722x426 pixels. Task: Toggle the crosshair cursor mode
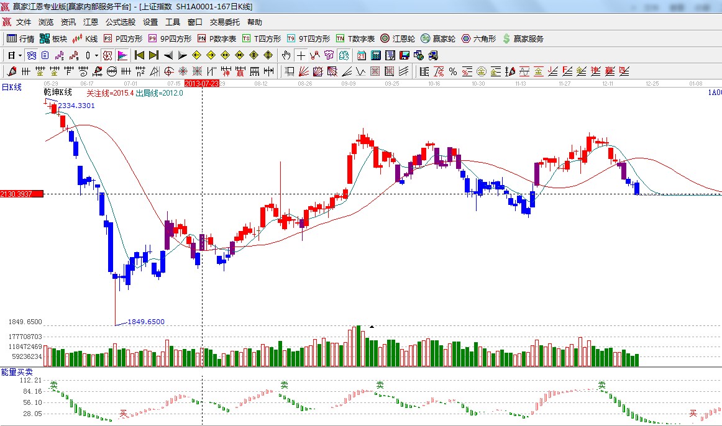(x=301, y=55)
